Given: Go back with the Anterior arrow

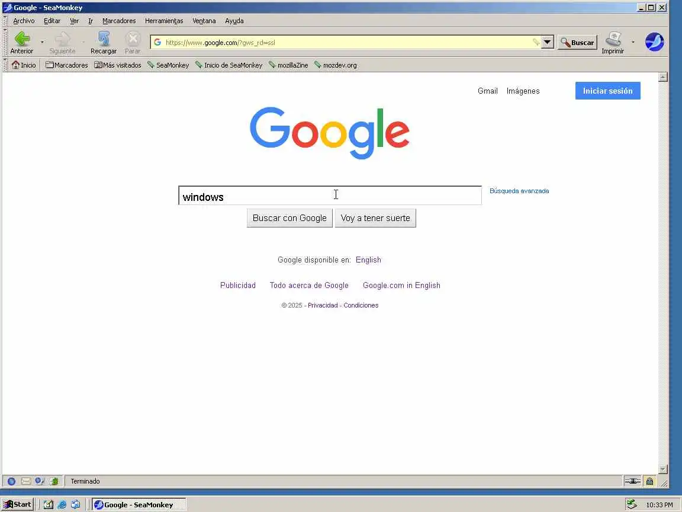Looking at the screenshot, I should [x=22, y=42].
